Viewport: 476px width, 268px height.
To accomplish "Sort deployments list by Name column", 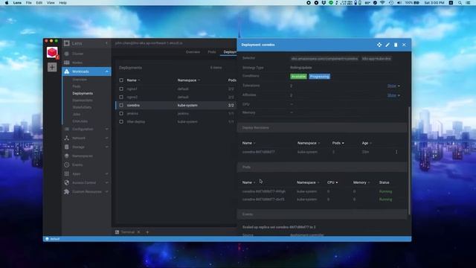I will (133, 80).
